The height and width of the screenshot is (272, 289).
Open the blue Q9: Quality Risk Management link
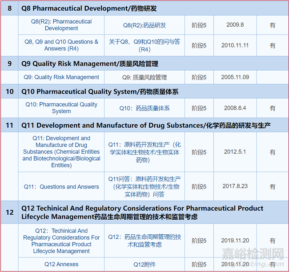coord(61,77)
